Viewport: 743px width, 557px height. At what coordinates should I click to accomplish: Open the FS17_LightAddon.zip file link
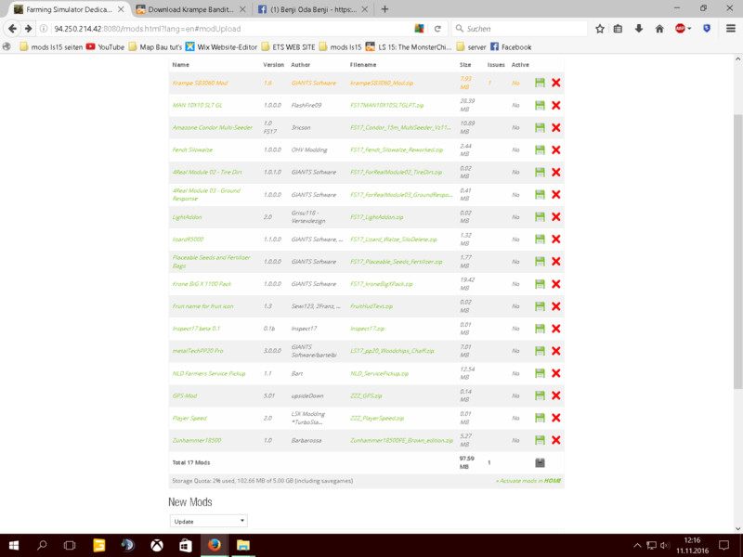376,216
